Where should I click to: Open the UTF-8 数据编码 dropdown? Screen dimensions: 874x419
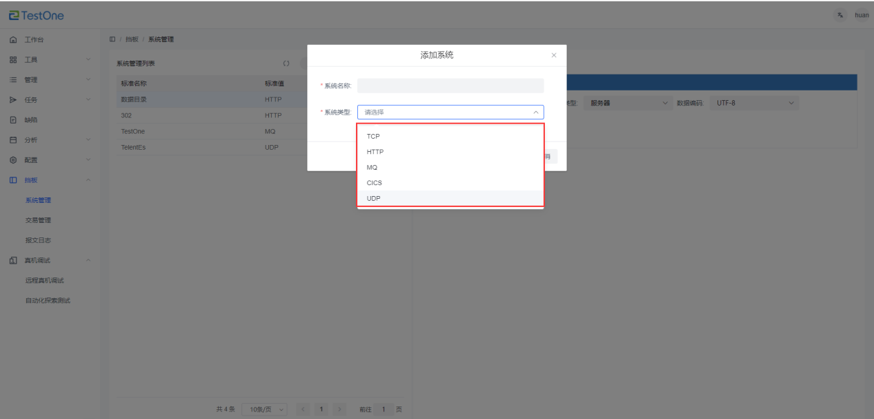[x=755, y=104]
